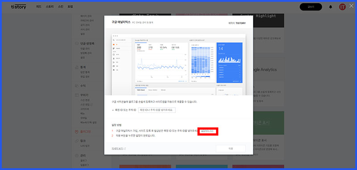Open the notifications bell icon

(x=331, y=7)
